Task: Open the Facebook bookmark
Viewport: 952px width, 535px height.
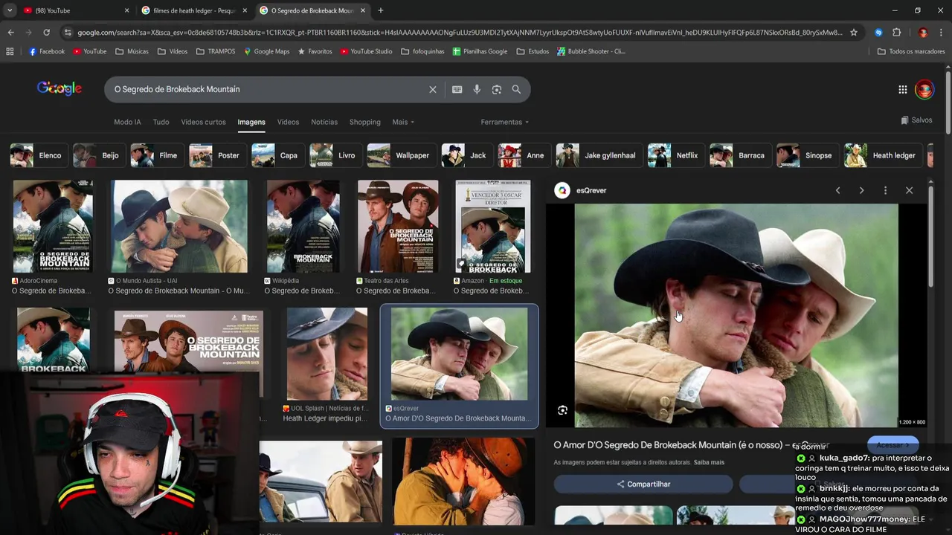Action: tap(46, 51)
